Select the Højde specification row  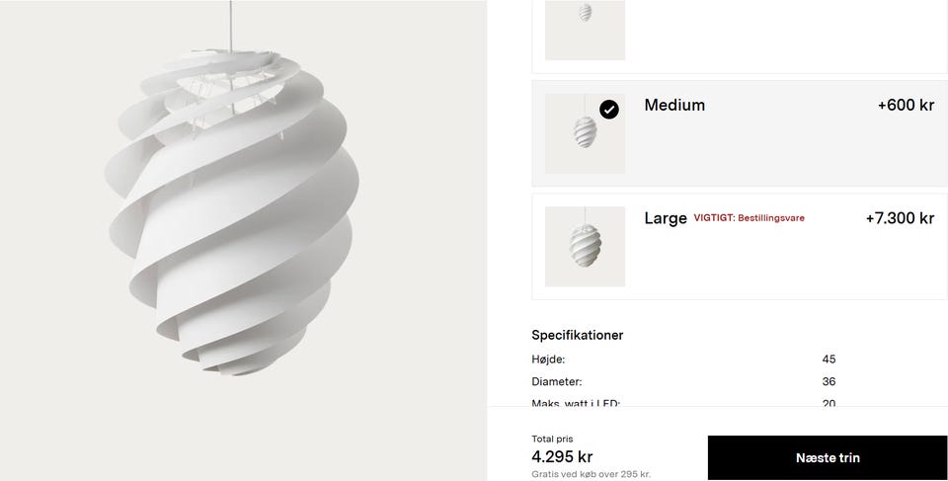(683, 360)
